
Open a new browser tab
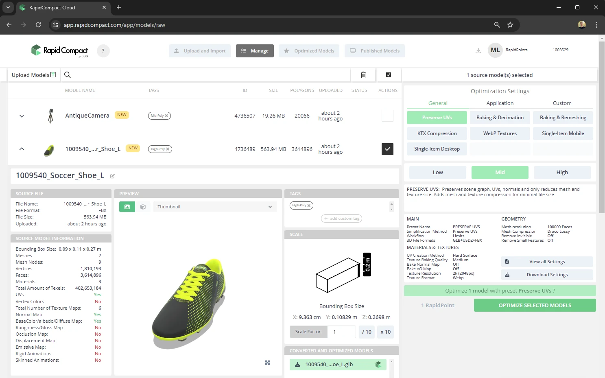pyautogui.click(x=119, y=7)
